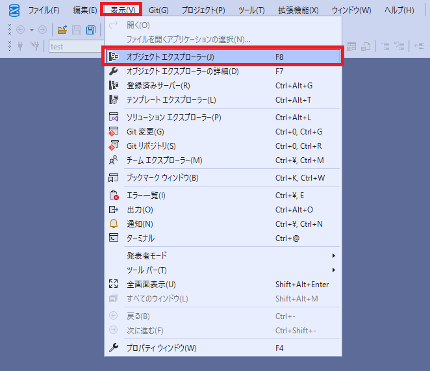Select オブジェクト エクスプローラー(J) menu item

pos(223,57)
